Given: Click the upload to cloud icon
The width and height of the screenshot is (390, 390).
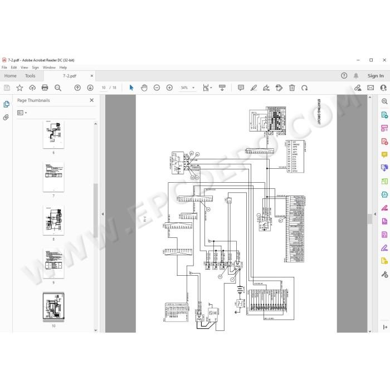Looking at the screenshot, I should [x=32, y=88].
